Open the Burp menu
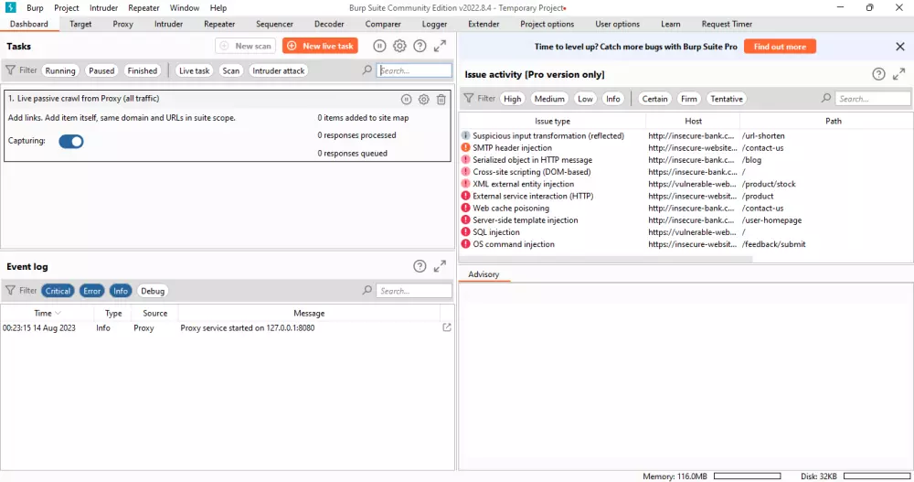Viewport: 914px width, 482px height. 35,7
